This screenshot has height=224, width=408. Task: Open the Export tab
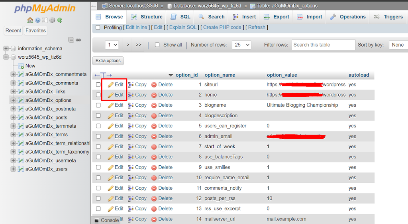(277, 17)
